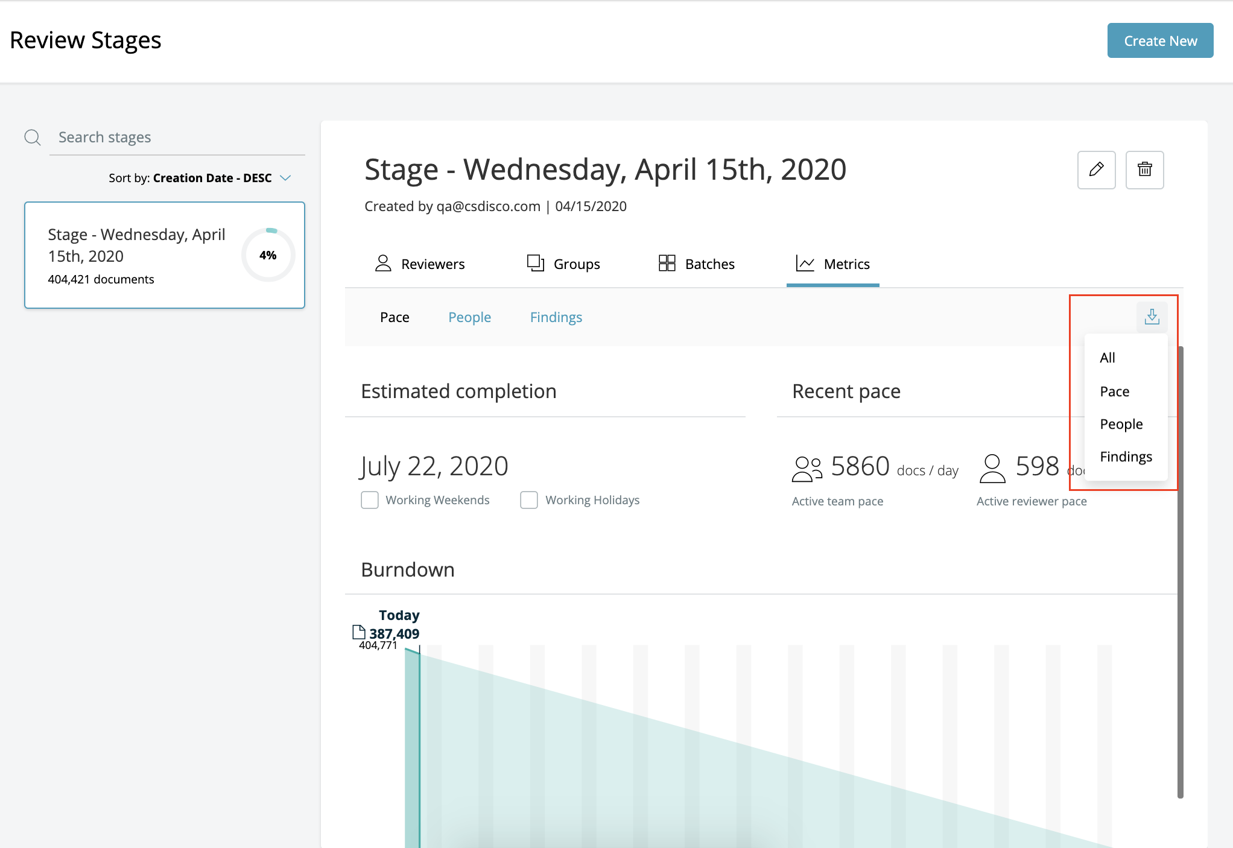Switch to the Reviewers tab

[420, 264]
